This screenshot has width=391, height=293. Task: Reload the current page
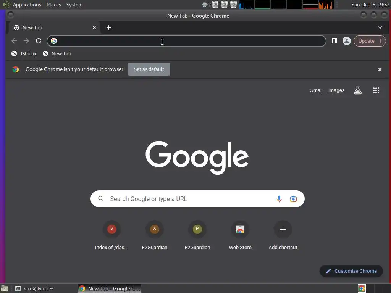(x=39, y=41)
